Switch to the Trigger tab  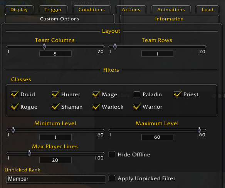53,10
